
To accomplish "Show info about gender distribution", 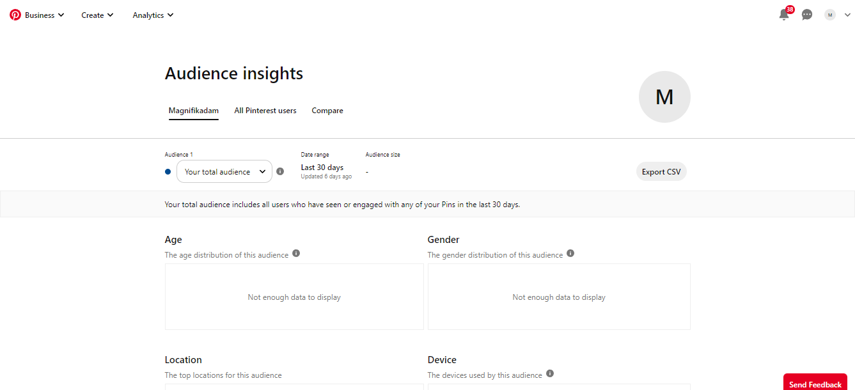I will click(570, 253).
